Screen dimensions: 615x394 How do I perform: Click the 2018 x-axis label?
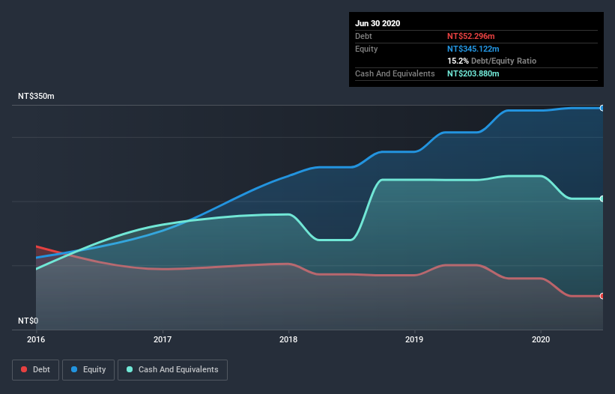pyautogui.click(x=288, y=339)
